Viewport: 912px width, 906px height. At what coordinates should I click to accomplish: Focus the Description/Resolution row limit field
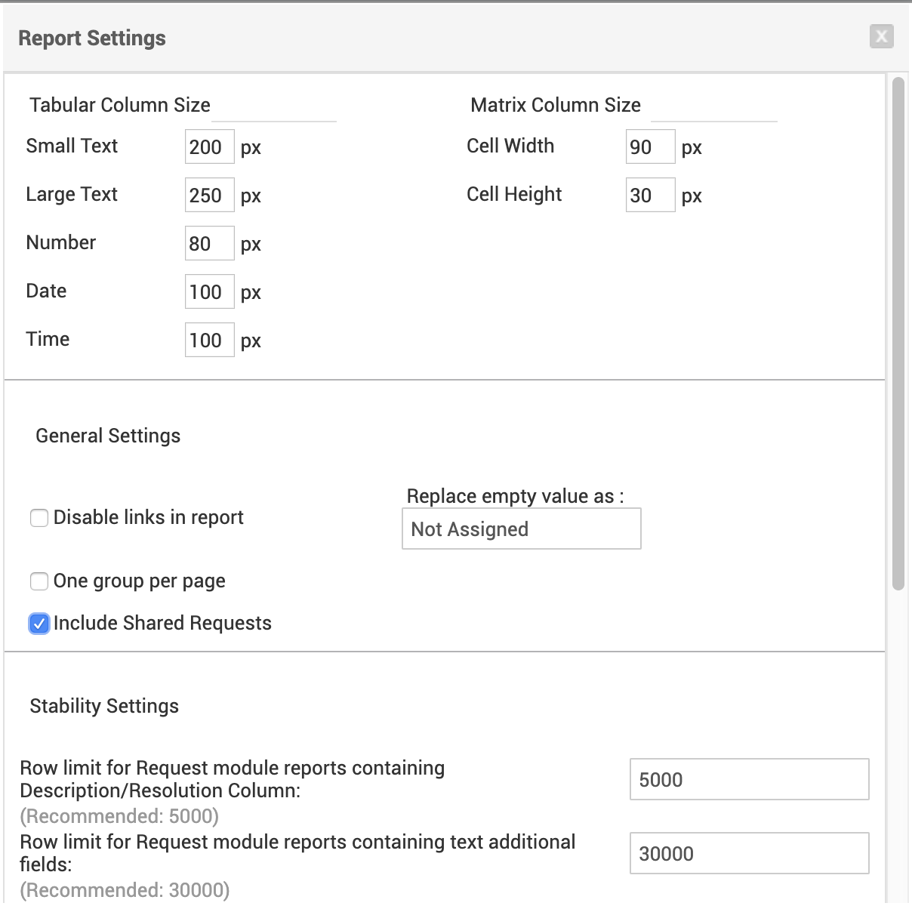(x=749, y=779)
